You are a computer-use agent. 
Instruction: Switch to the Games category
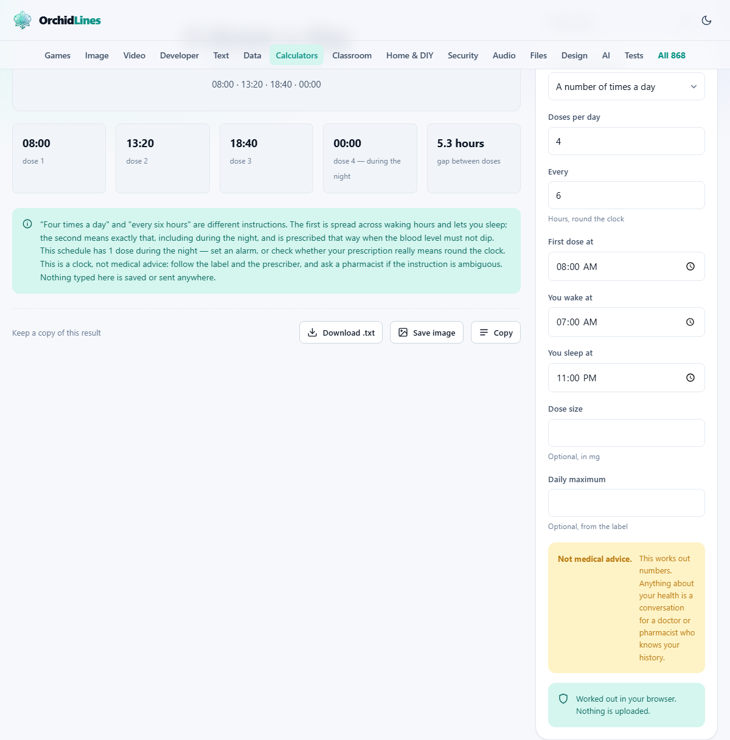pos(58,55)
